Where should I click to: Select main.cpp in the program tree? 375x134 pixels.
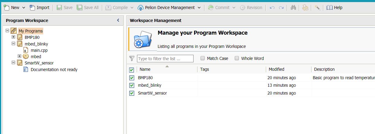[x=39, y=50]
